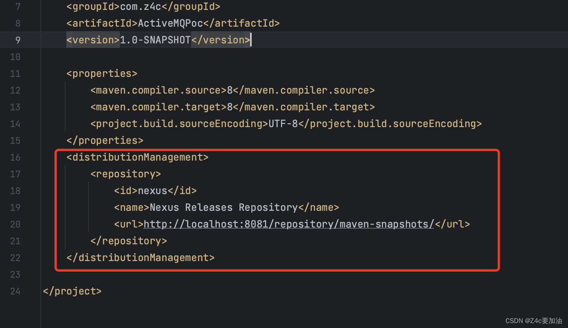Open the localhost:8081 maven-snapshots URL link
Viewport: 568px width, 328px height.
tap(289, 224)
